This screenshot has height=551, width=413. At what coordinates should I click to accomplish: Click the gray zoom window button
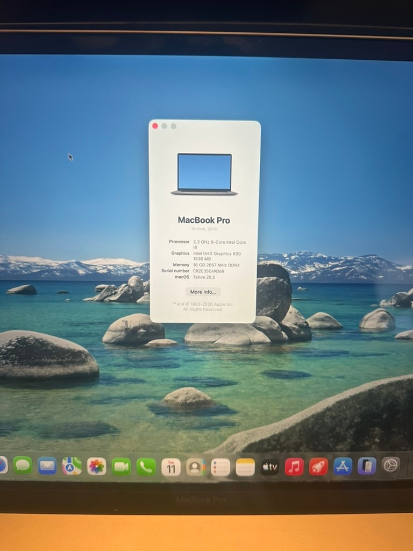(174, 126)
